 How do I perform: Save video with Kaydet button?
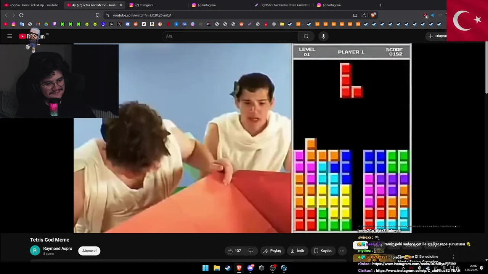click(323, 251)
